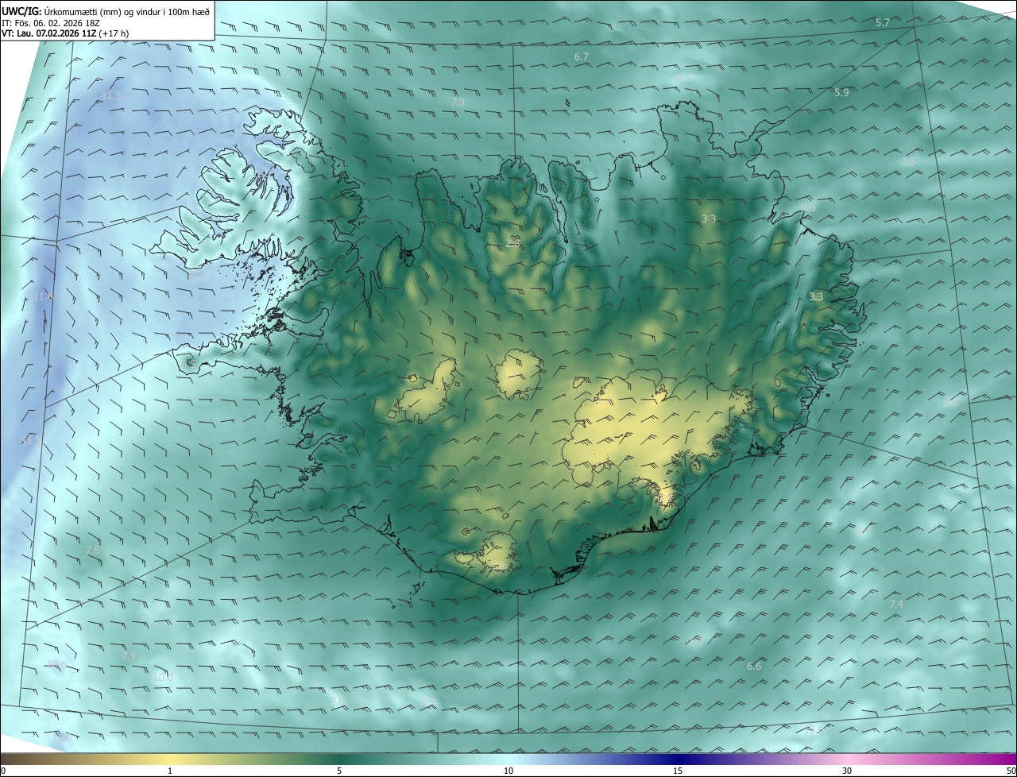Click the title text 'Úrkomumætti (mm) og vindur í 100m hæð'

pyautogui.click(x=126, y=11)
